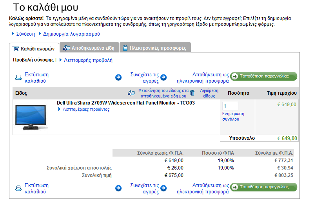Click the bottom green Τοποθέτηση παραγγελίας button
Screen dimensions: 314x211
point(263,187)
